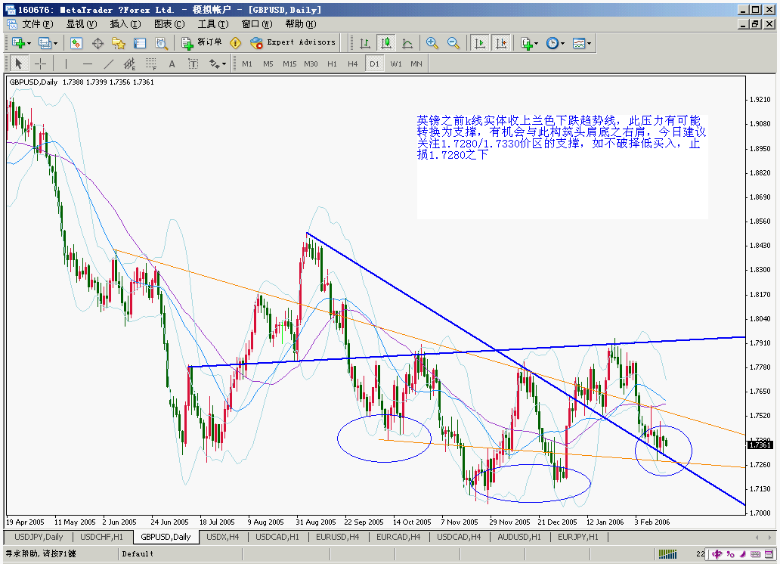780x564 pixels.
Task: Open the 图表 (C) menu
Action: point(169,24)
